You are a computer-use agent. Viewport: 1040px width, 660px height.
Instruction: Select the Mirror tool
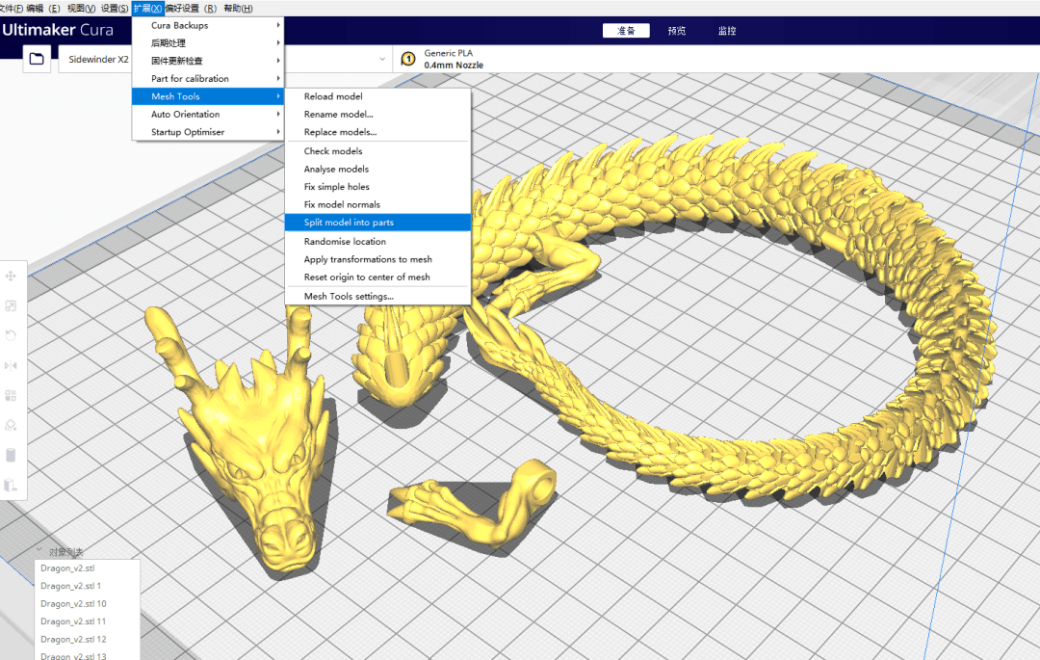[12, 365]
